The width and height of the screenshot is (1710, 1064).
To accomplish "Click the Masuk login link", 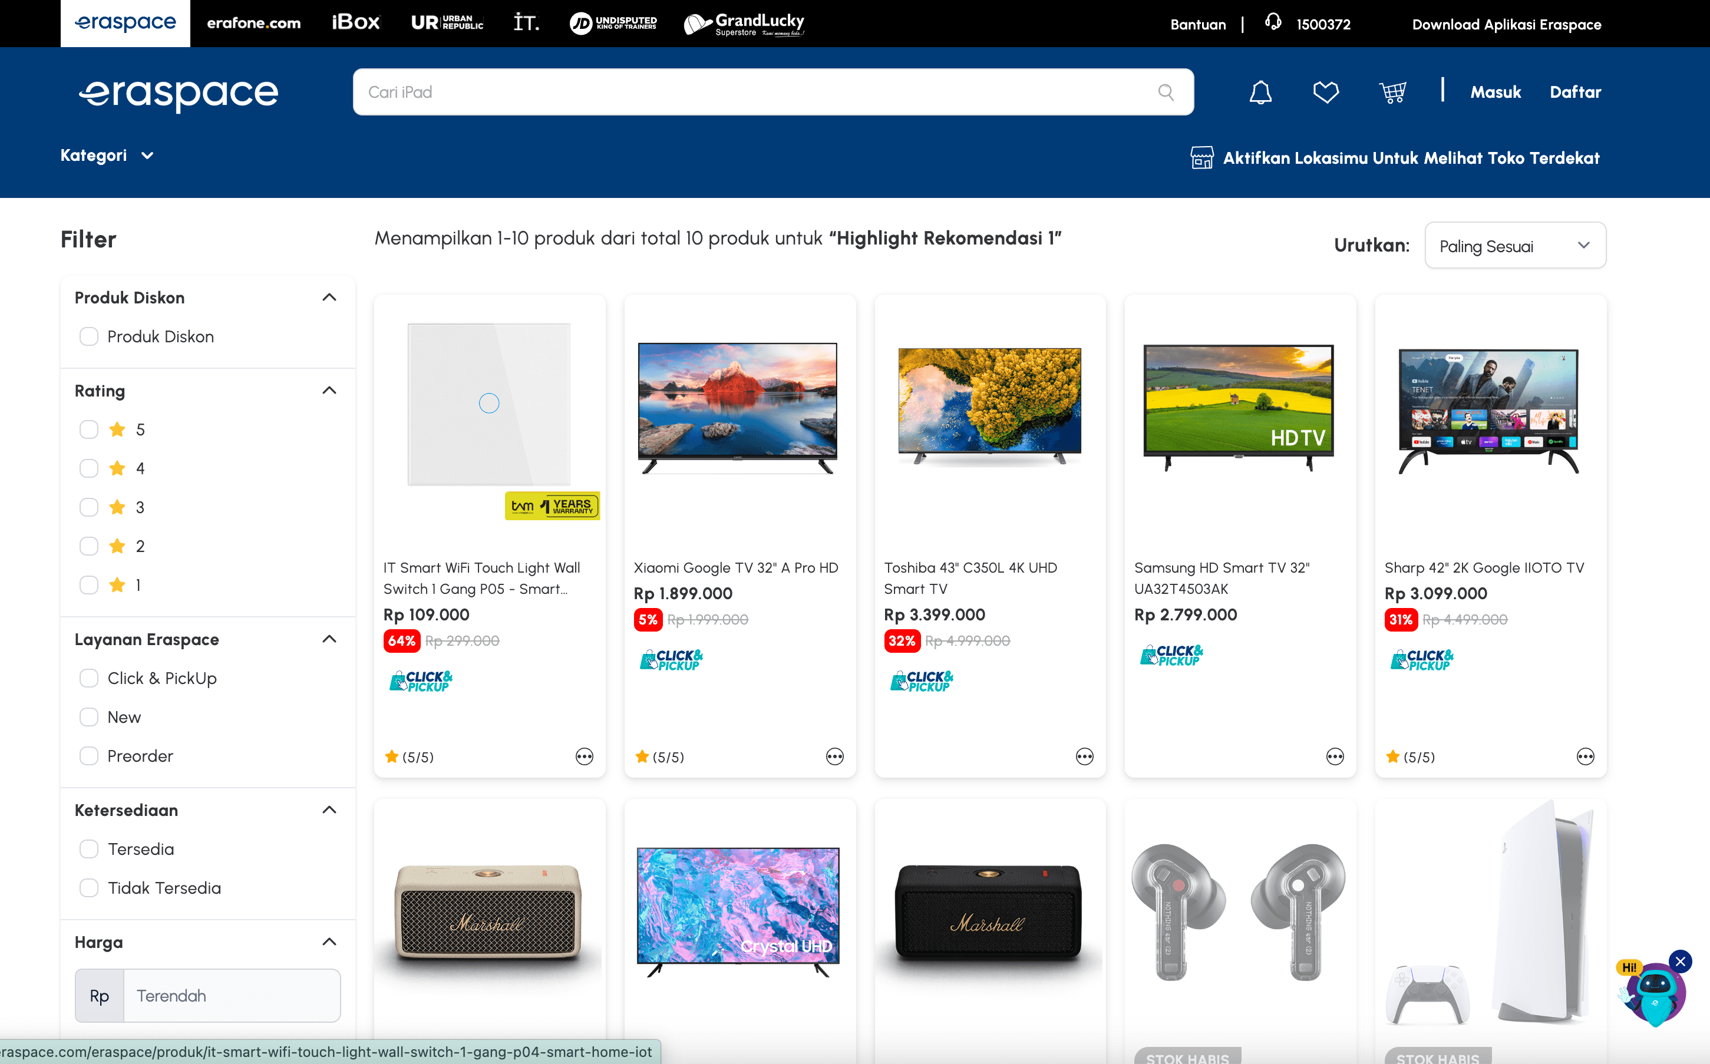I will tap(1496, 92).
